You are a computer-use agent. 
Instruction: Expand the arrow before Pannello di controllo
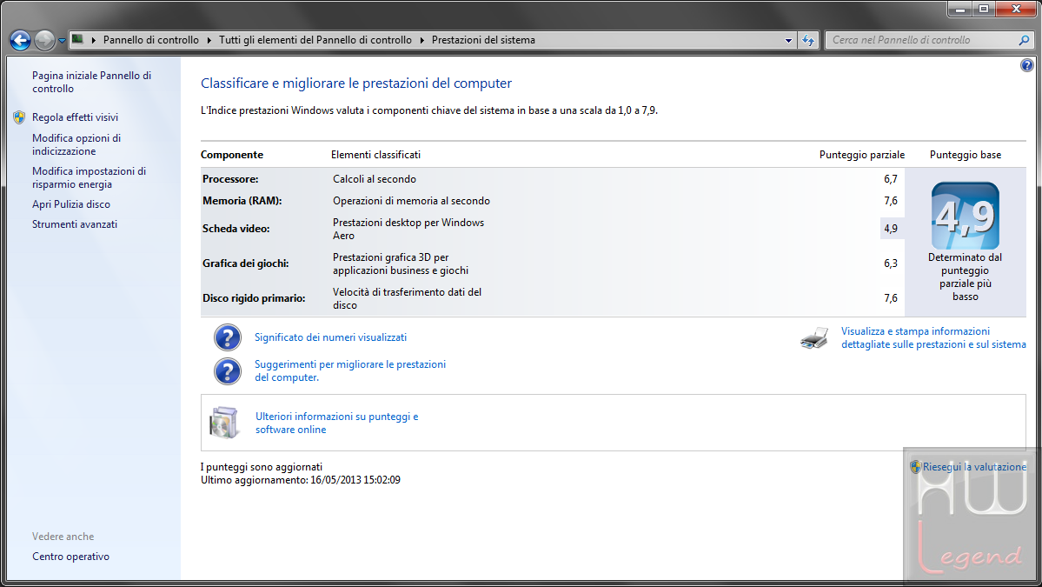click(94, 40)
